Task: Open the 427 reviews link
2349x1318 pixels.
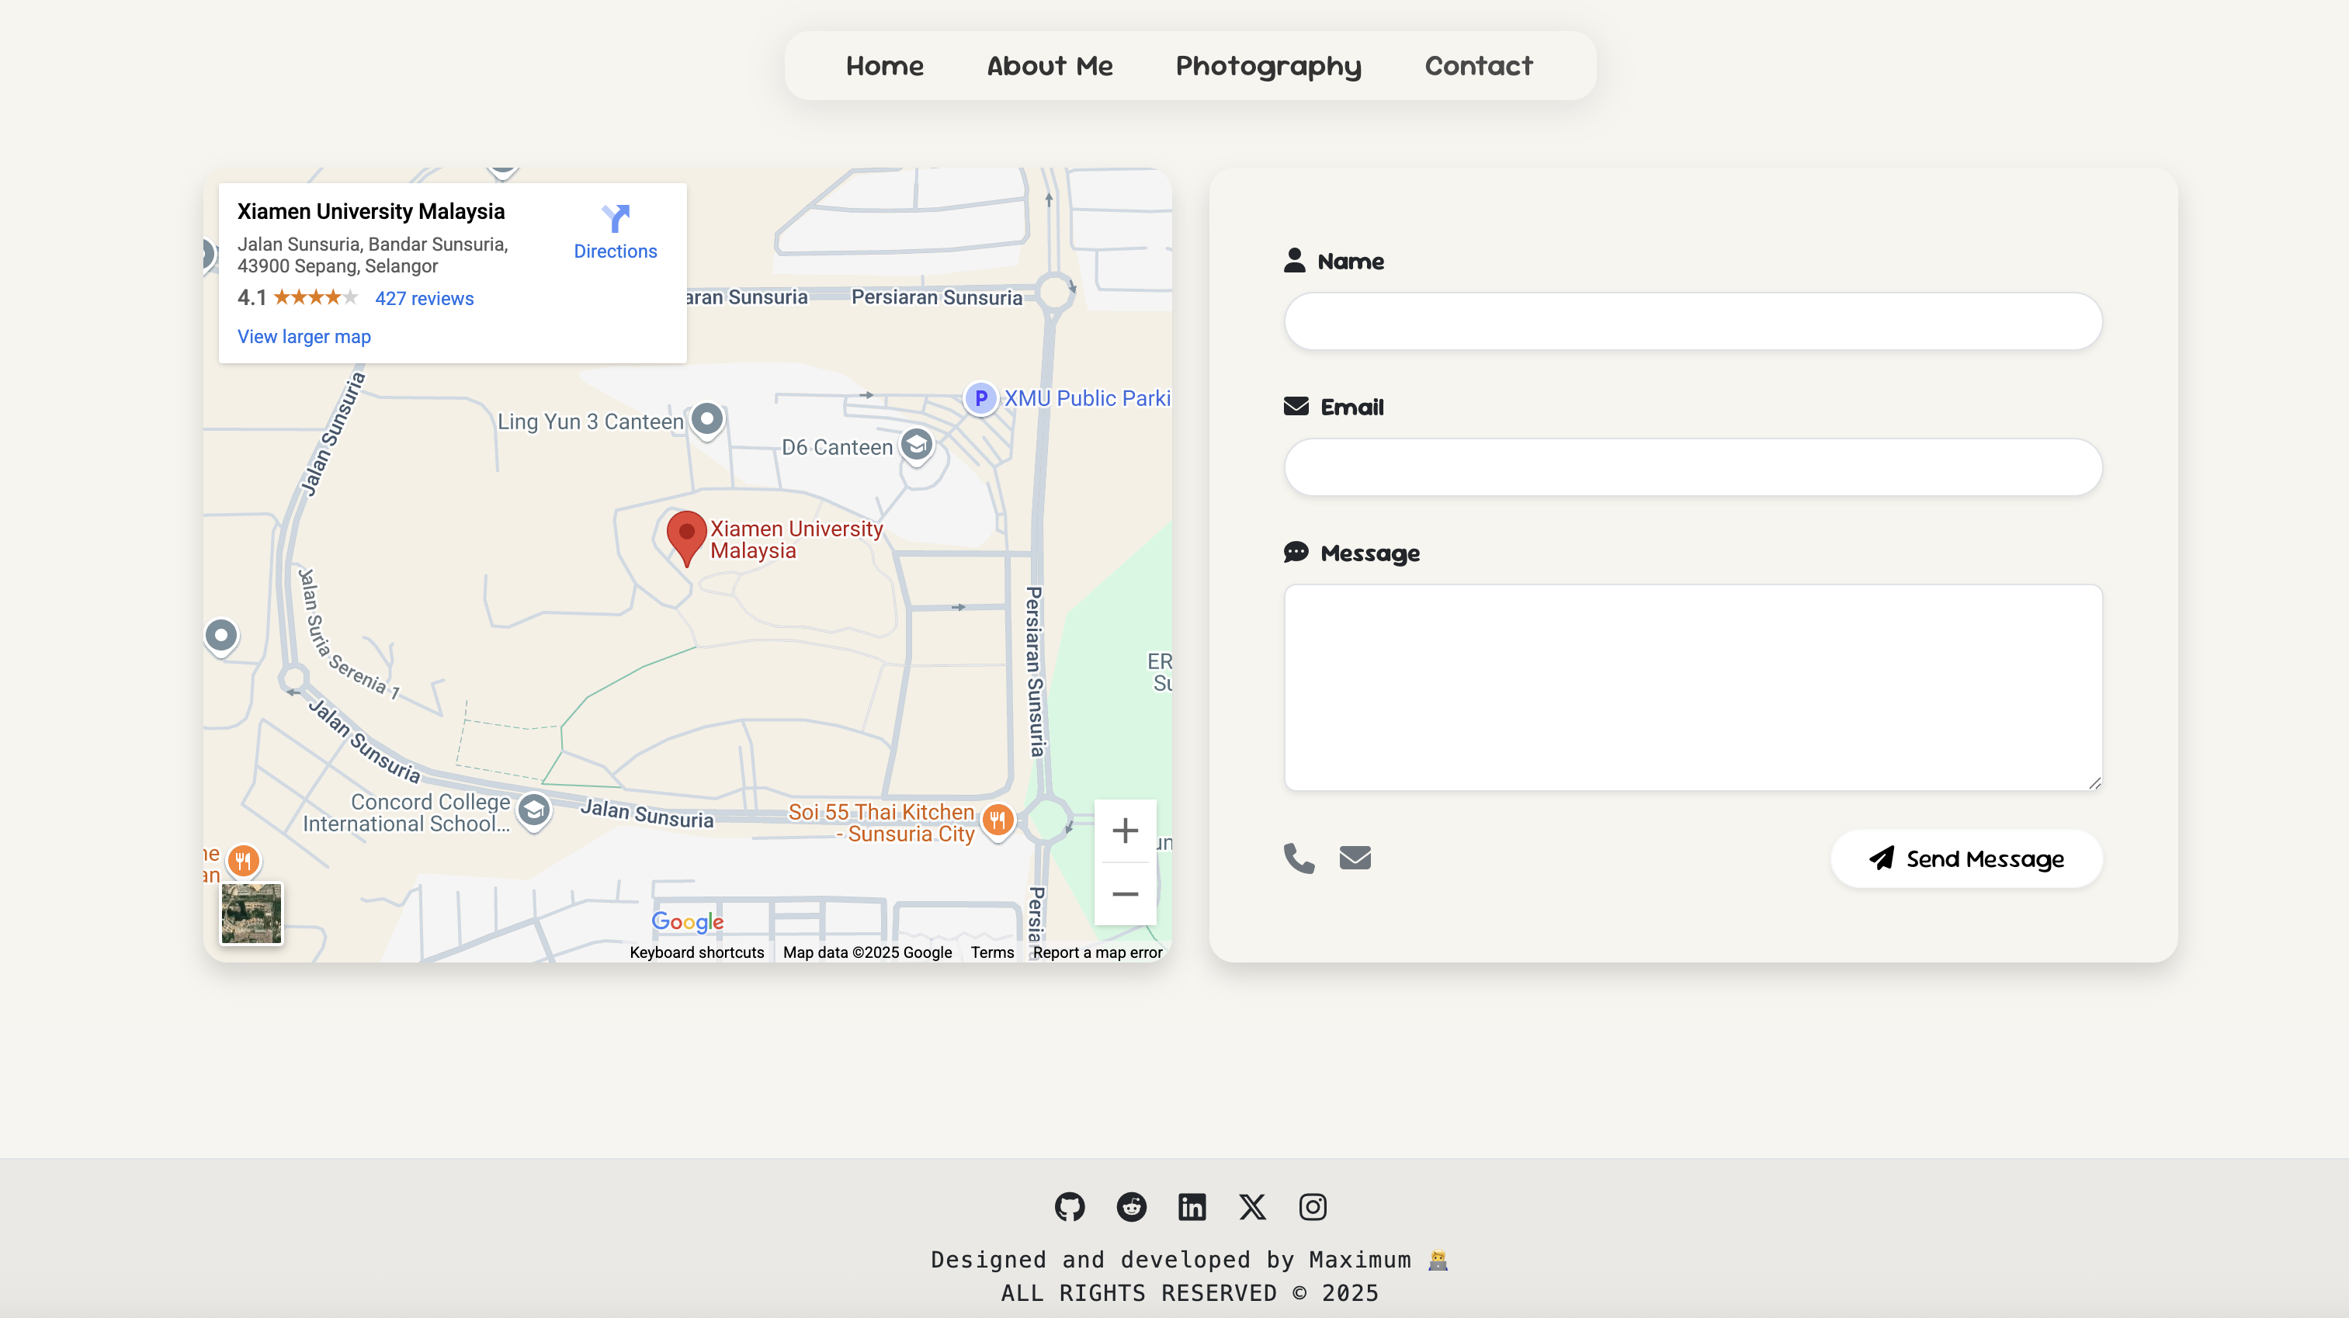Action: pyautogui.click(x=424, y=298)
